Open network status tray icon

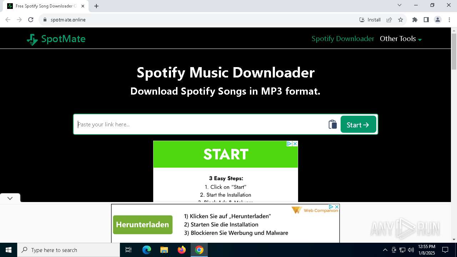click(x=402, y=250)
